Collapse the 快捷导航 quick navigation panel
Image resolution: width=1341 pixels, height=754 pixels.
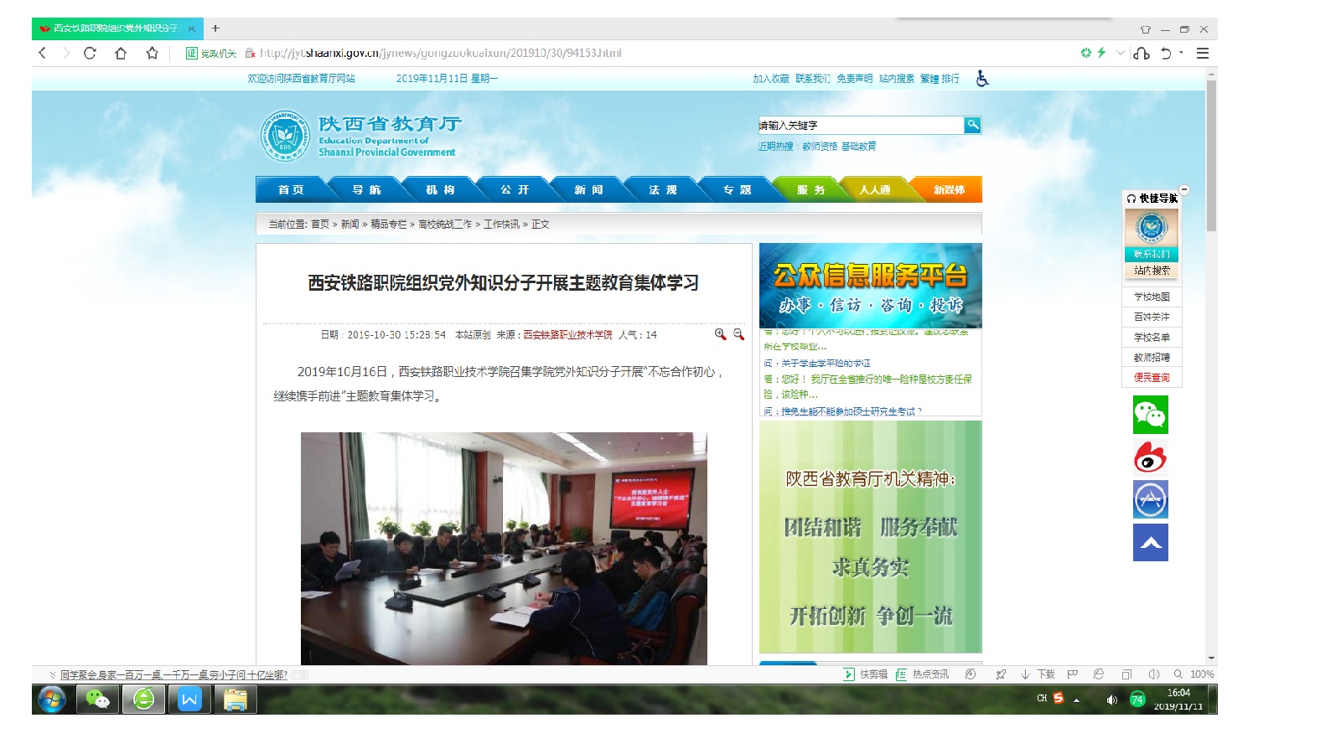coord(1184,190)
